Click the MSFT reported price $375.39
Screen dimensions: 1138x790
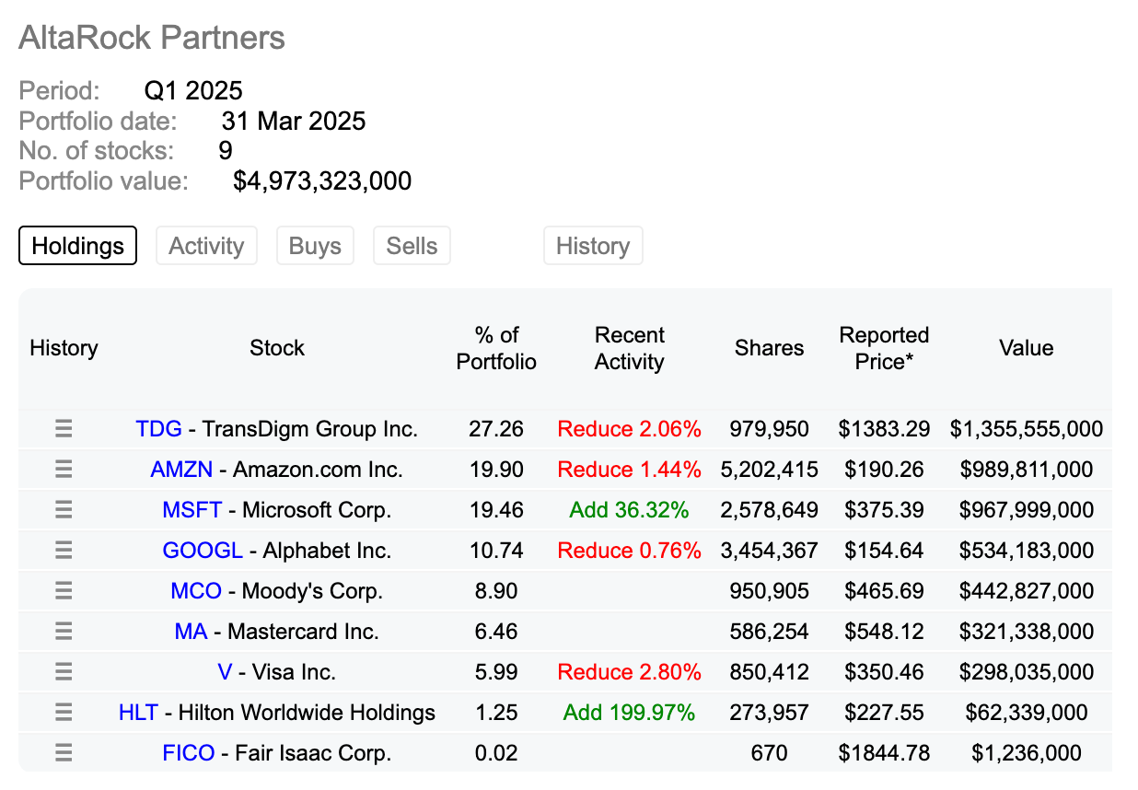click(884, 510)
